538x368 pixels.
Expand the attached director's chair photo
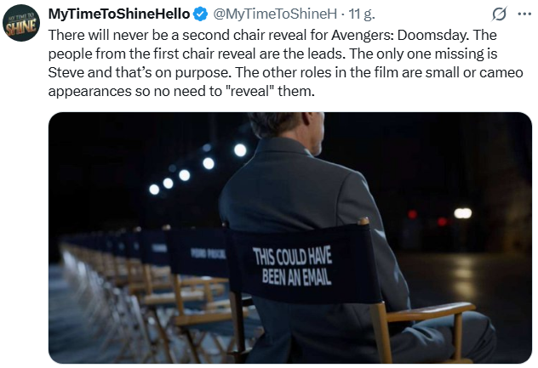click(x=289, y=238)
